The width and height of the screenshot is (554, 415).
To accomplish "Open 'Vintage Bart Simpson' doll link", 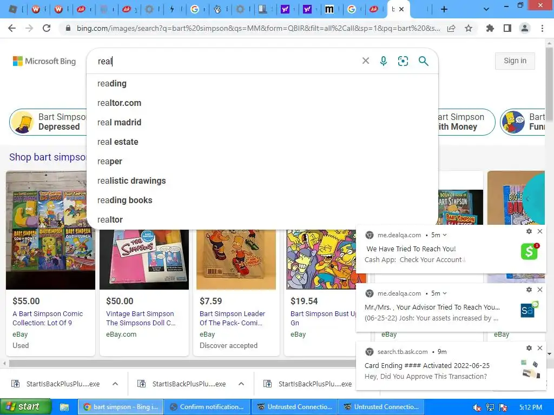I will pyautogui.click(x=141, y=318).
